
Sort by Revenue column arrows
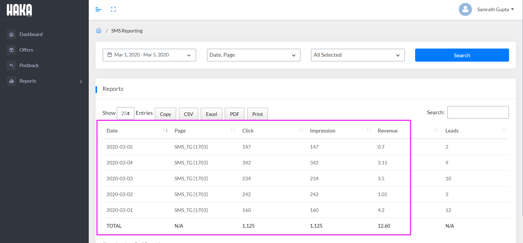tap(436, 130)
